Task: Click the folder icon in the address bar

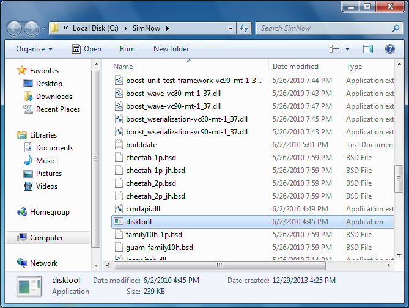Action: (54, 28)
